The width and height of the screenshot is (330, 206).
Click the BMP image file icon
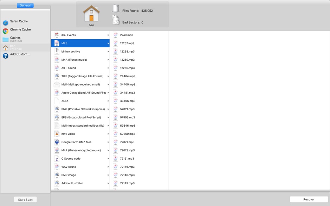[x=57, y=175]
